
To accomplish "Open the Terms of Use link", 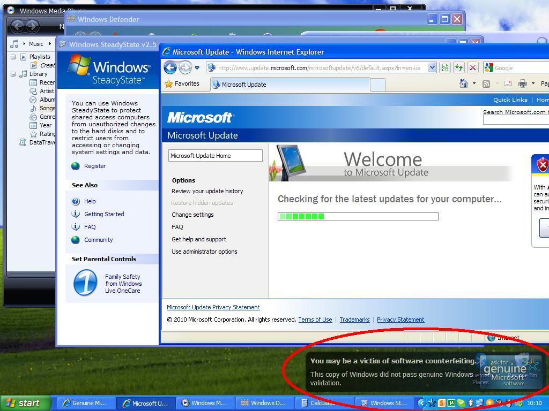I will coord(315,319).
